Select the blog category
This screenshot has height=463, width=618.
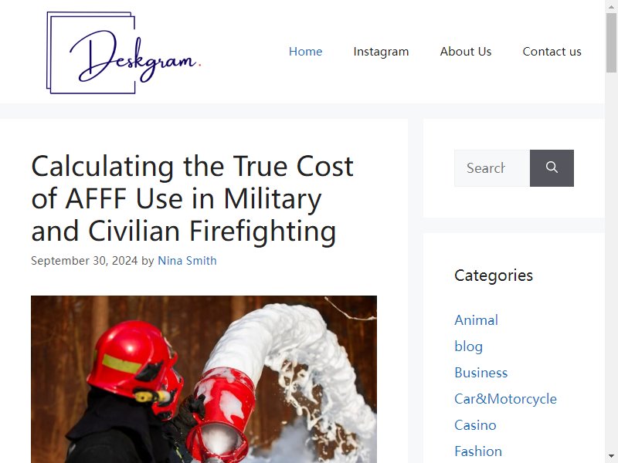468,346
